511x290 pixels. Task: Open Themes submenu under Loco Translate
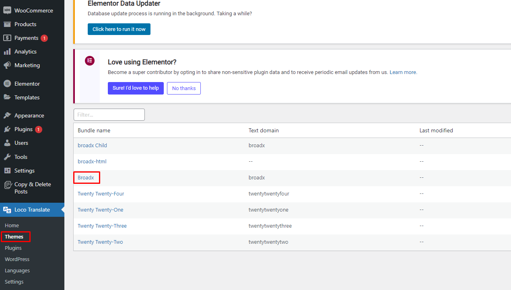pyautogui.click(x=14, y=237)
